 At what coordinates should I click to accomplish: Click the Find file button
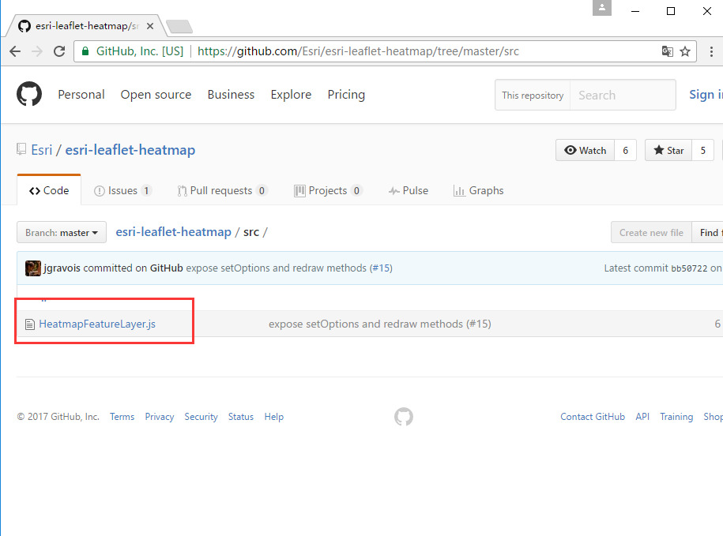[708, 233]
